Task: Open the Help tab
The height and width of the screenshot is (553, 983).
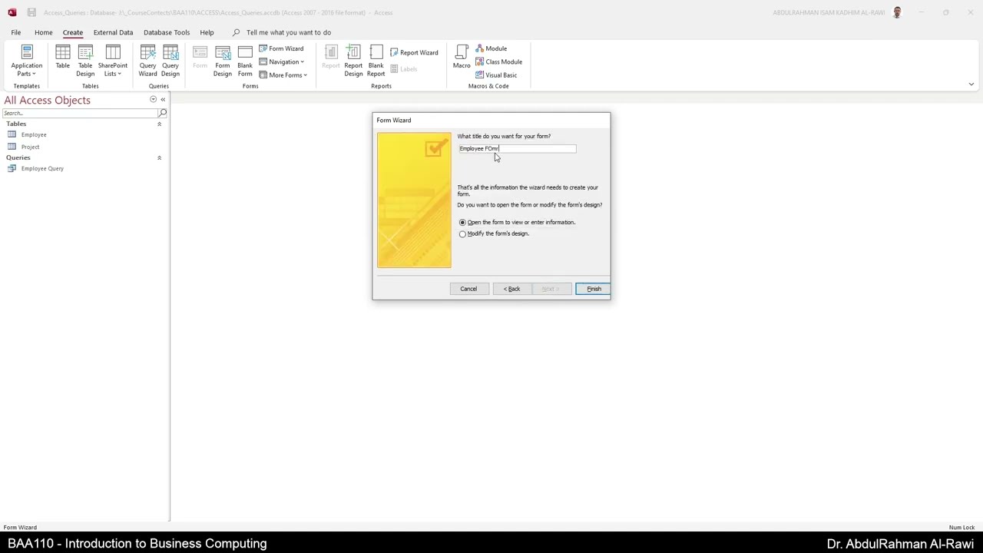Action: [207, 32]
